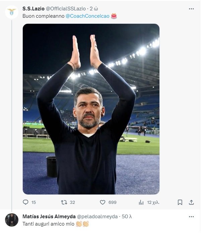
Task: Open Almeyda's reply text Tanti auguri amico mio
Action: click(x=48, y=224)
